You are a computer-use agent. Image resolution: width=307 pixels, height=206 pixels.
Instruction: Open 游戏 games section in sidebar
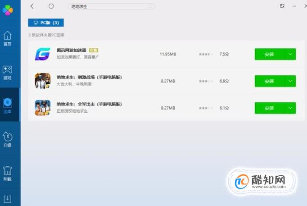point(8,73)
